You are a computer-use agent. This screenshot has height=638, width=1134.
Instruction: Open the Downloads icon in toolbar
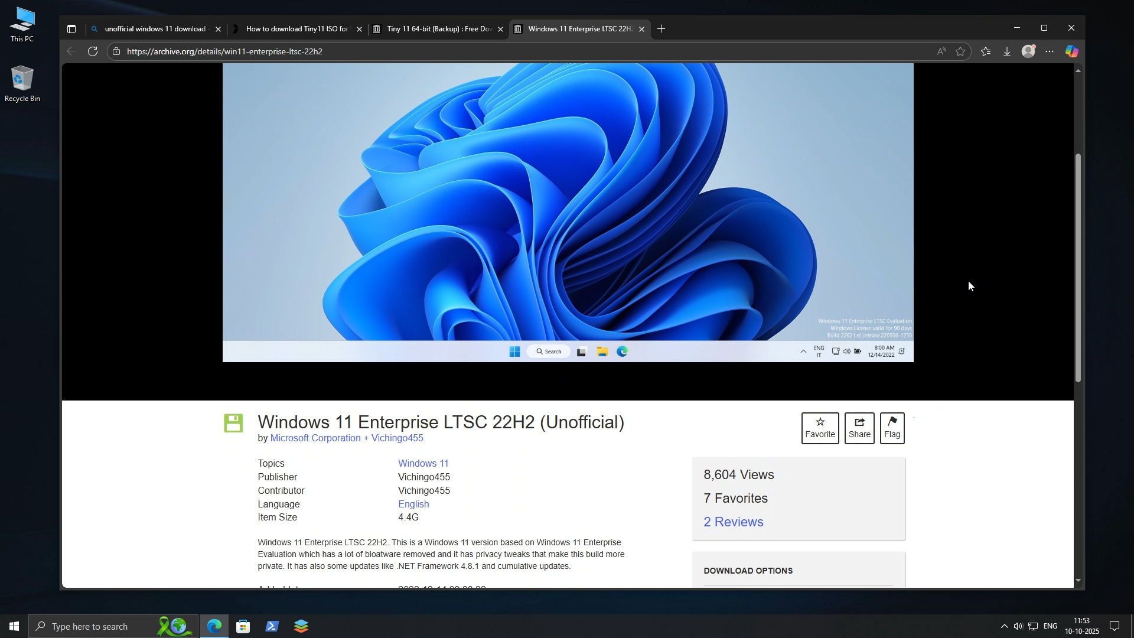1007,51
